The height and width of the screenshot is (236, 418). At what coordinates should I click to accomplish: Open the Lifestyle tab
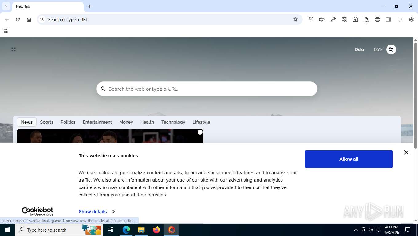tap(201, 122)
